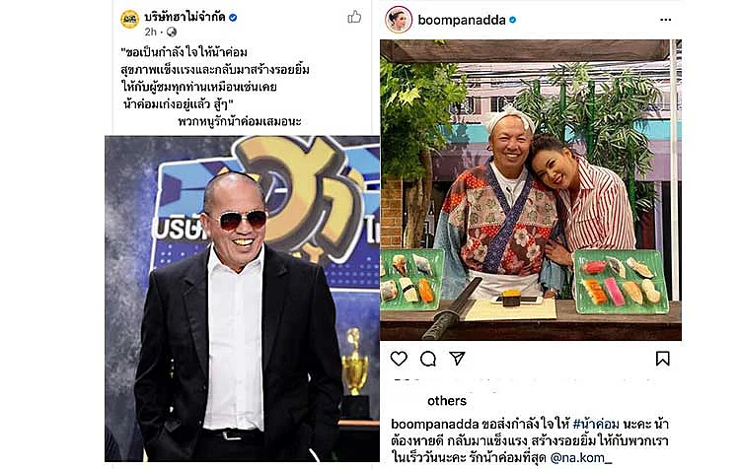Open the three-dots more options menu

pyautogui.click(x=665, y=20)
